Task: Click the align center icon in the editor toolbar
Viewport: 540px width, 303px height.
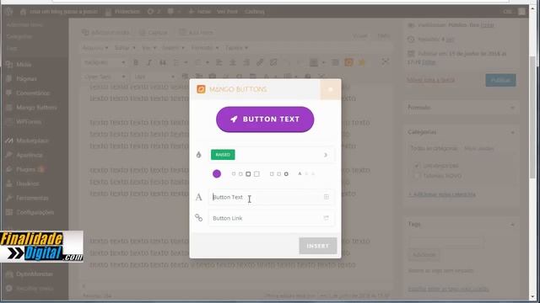Action: tap(233, 62)
